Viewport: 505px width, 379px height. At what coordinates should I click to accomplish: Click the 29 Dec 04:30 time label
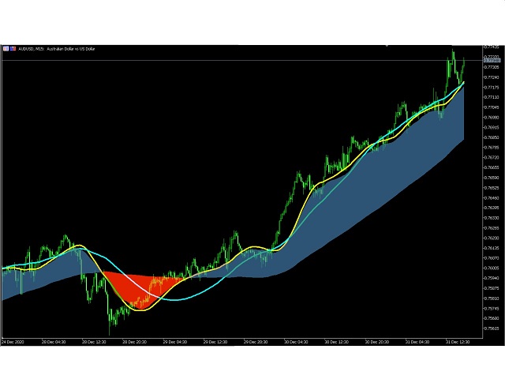coord(175,342)
